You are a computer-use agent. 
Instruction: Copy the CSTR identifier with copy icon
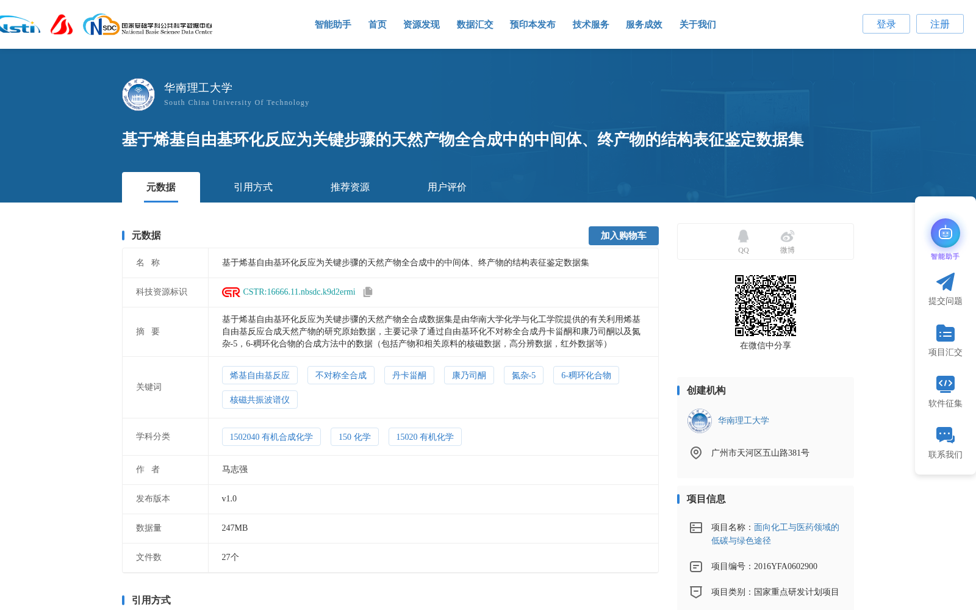(x=368, y=292)
